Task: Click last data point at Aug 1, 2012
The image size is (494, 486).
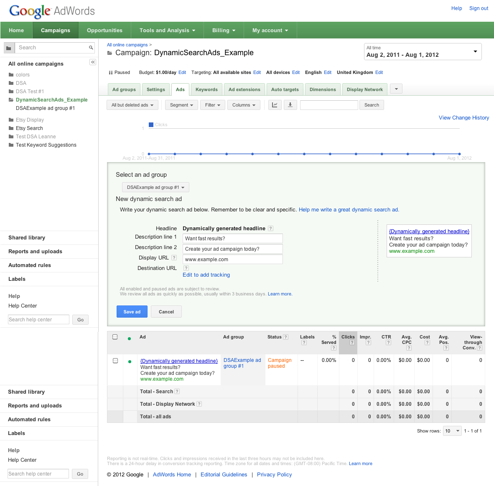Action: click(x=459, y=154)
